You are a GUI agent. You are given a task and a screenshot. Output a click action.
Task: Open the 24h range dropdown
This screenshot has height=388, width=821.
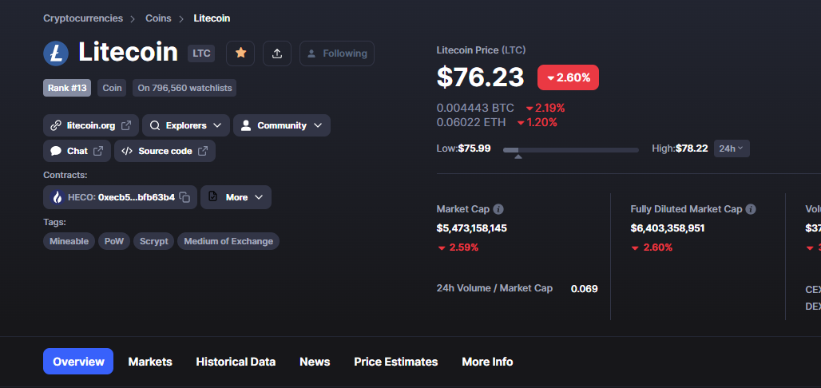tap(732, 148)
